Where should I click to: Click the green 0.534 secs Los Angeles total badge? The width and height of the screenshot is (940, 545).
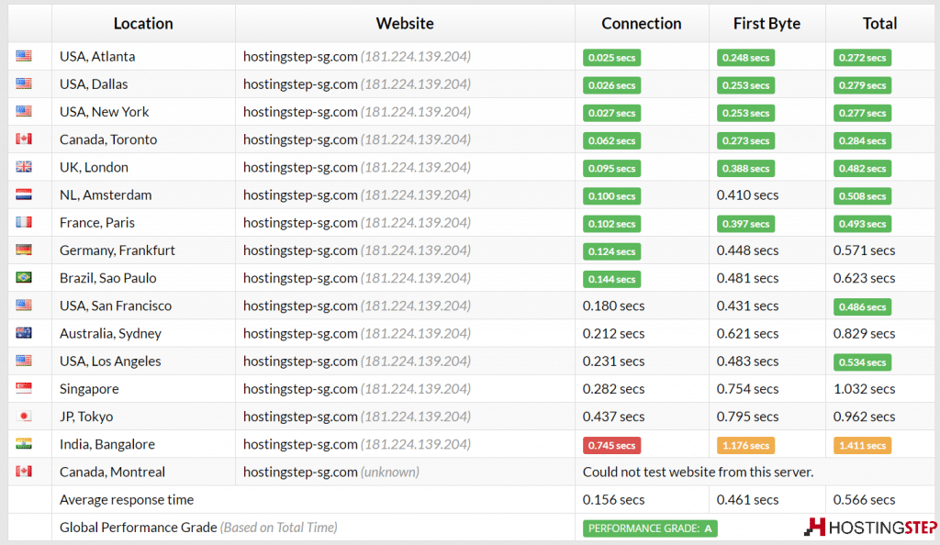coord(862,362)
